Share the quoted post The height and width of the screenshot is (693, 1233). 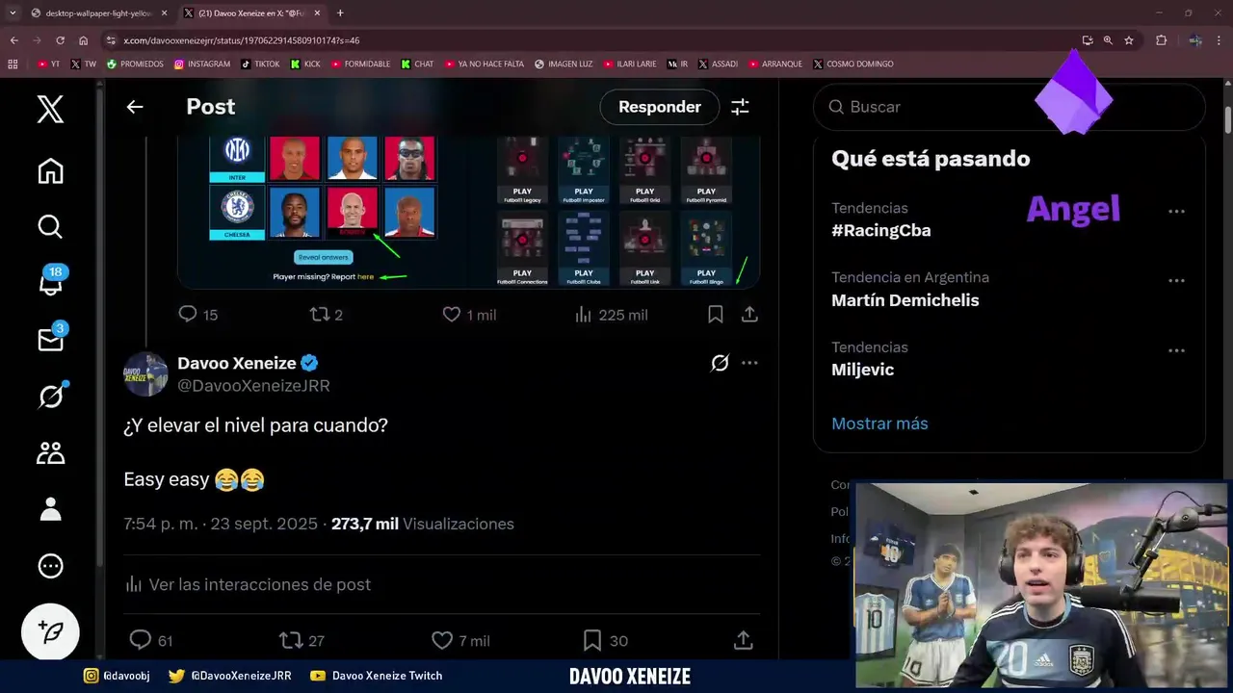pyautogui.click(x=749, y=314)
